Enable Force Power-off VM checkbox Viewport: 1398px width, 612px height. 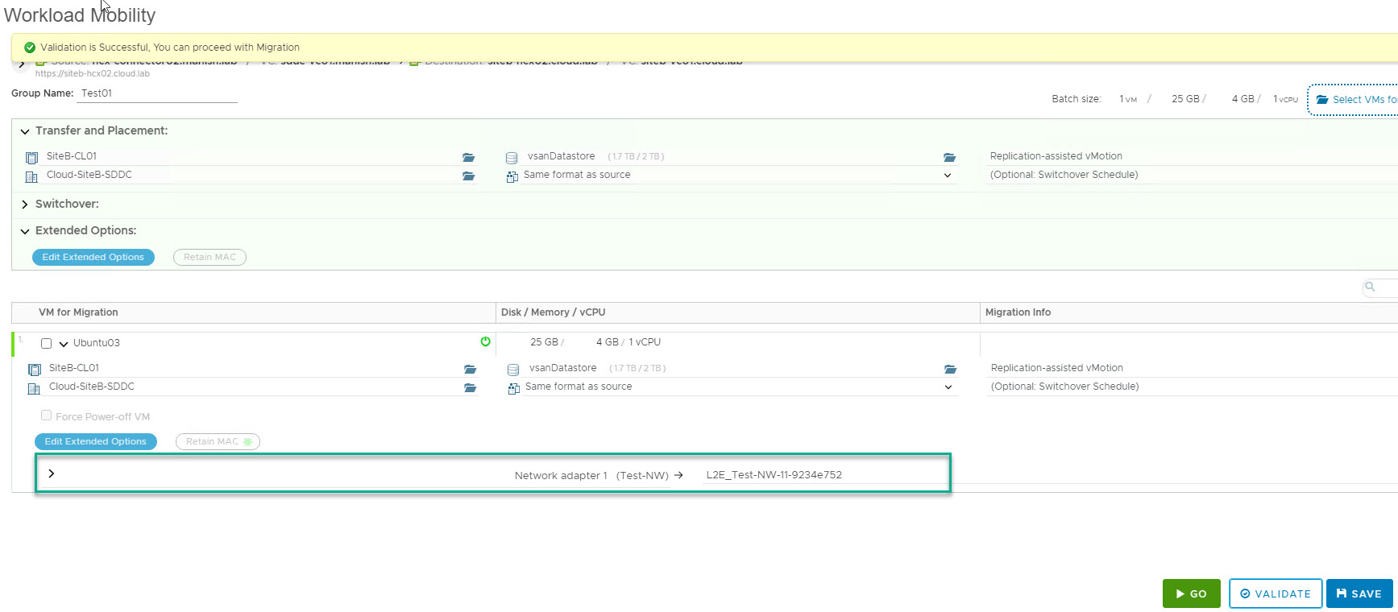pos(47,416)
